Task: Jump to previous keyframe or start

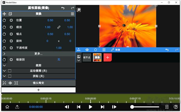Action: (x=79, y=107)
